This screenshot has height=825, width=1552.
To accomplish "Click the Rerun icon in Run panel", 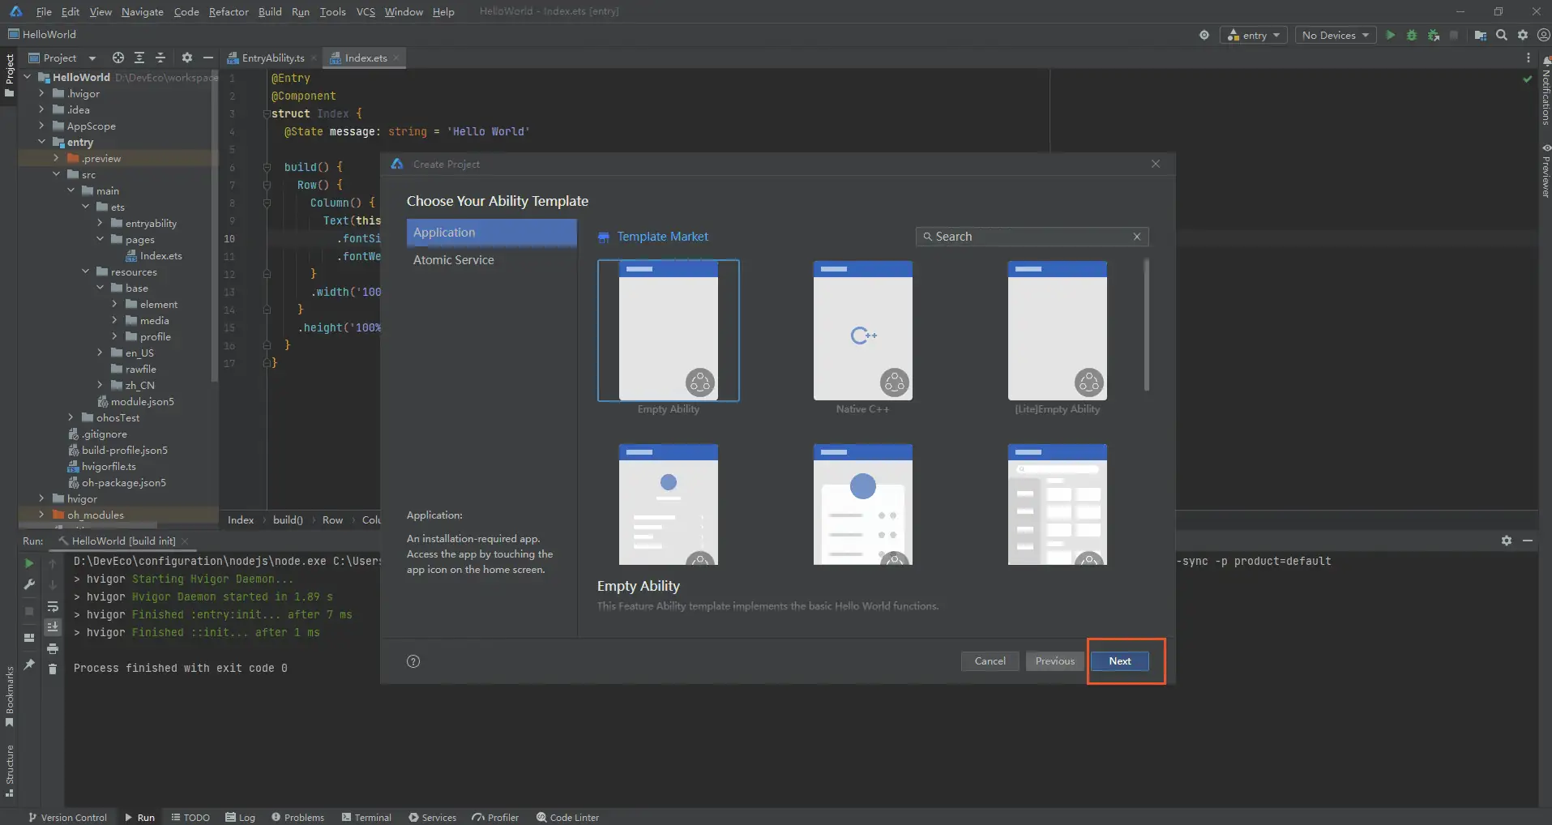I will 29,563.
